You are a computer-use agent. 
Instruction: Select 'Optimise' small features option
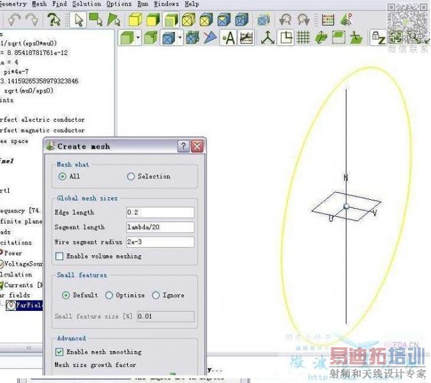click(x=109, y=296)
